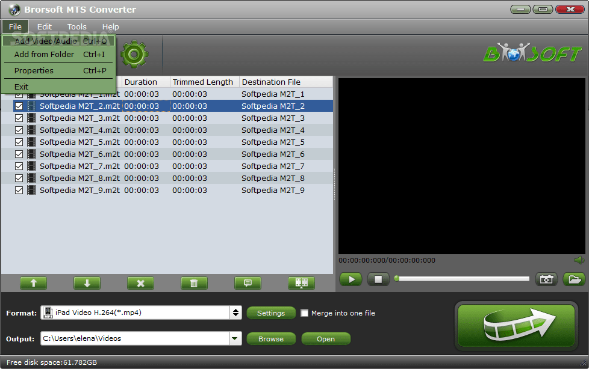Uncheck Softpedia M2T_6.m2t checkbox
Screen dimensions: 589x369
click(x=19, y=154)
